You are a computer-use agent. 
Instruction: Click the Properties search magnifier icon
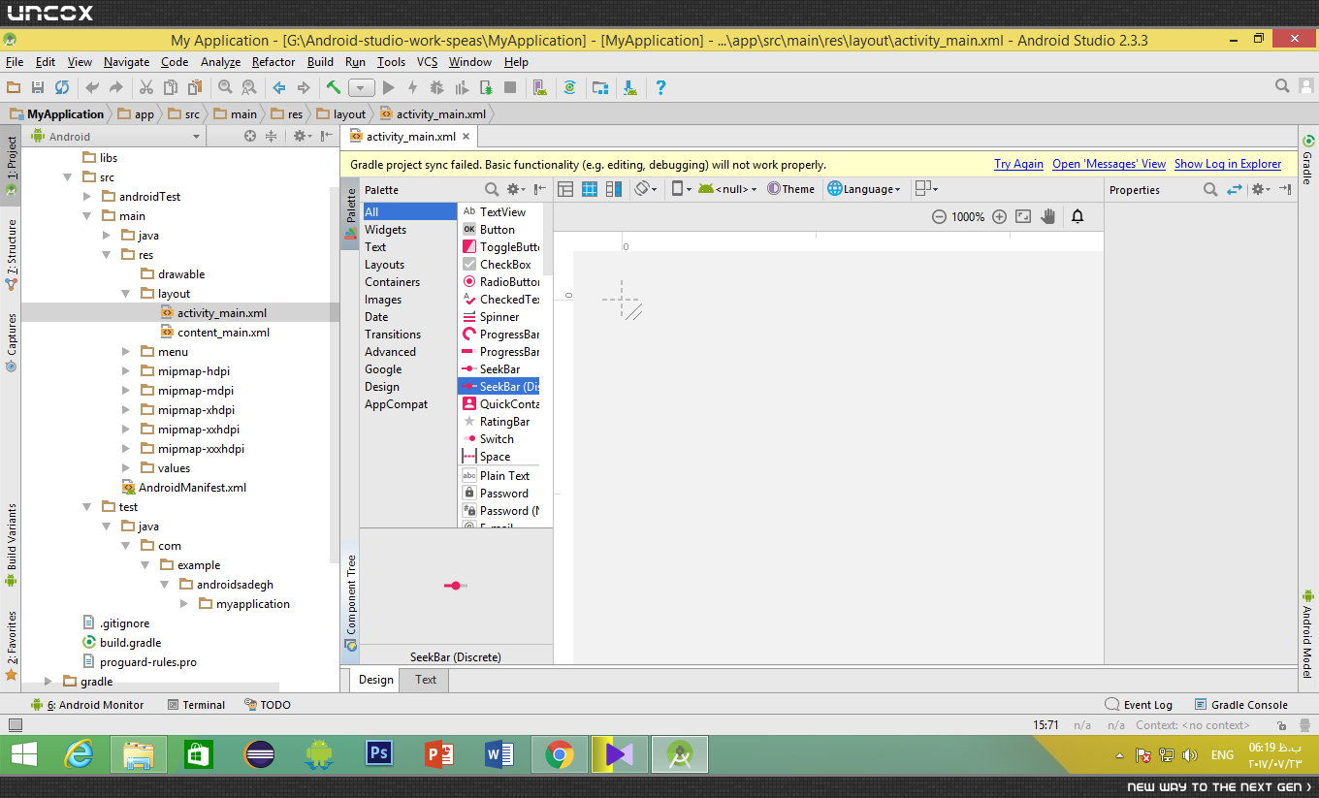click(1210, 190)
